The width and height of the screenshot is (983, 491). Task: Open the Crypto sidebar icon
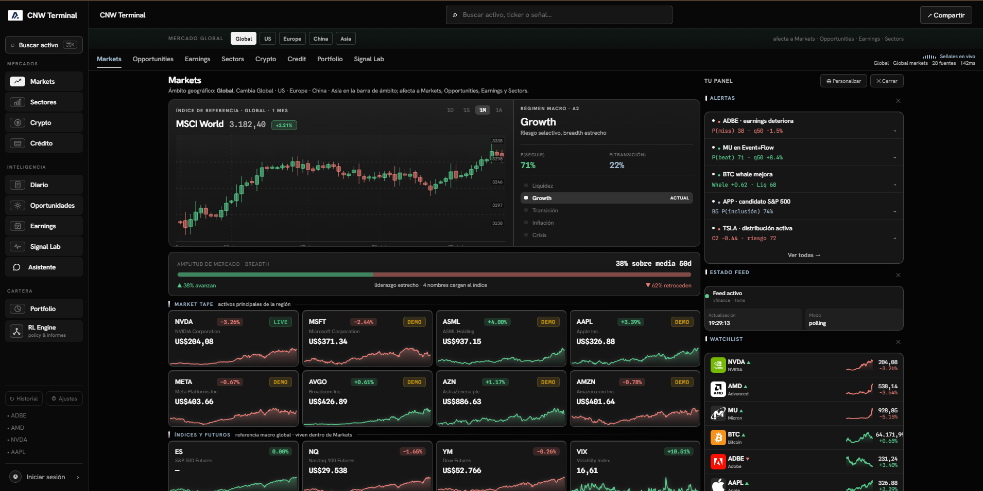(x=18, y=122)
